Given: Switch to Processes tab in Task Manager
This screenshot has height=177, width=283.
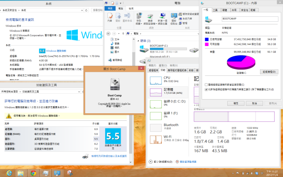Looking at the screenshot, I should 153,70.
